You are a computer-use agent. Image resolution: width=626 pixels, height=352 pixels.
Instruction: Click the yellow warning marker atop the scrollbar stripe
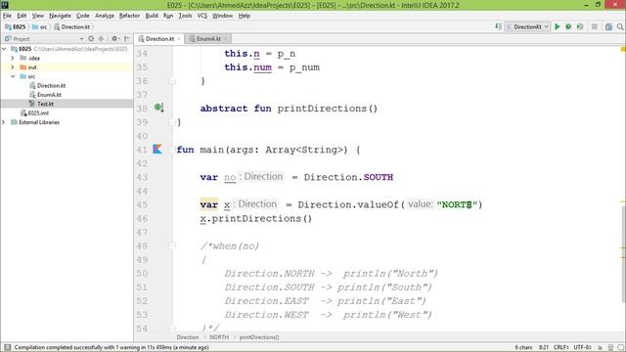(623, 49)
